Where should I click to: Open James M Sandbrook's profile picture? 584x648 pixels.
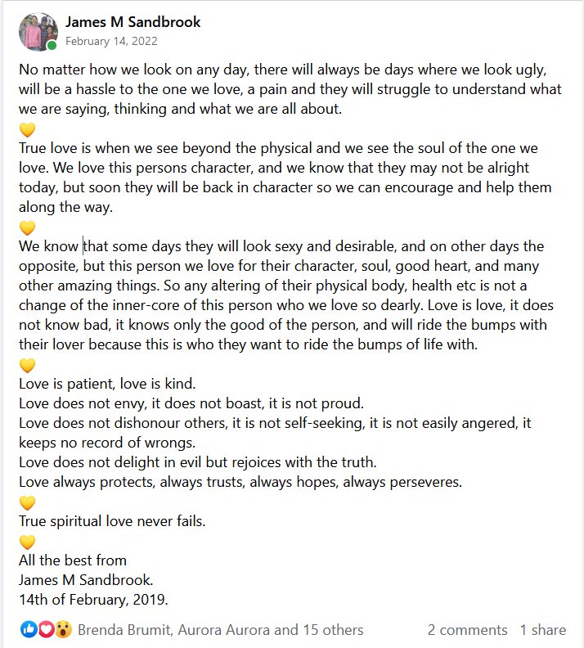click(38, 31)
